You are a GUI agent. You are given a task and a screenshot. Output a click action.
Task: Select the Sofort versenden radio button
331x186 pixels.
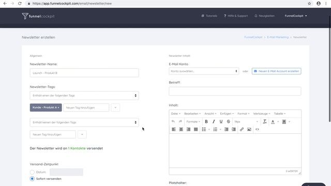tap(32, 179)
